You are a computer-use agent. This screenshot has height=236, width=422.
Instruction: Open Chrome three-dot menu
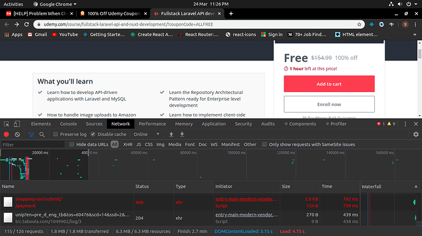tap(415, 24)
